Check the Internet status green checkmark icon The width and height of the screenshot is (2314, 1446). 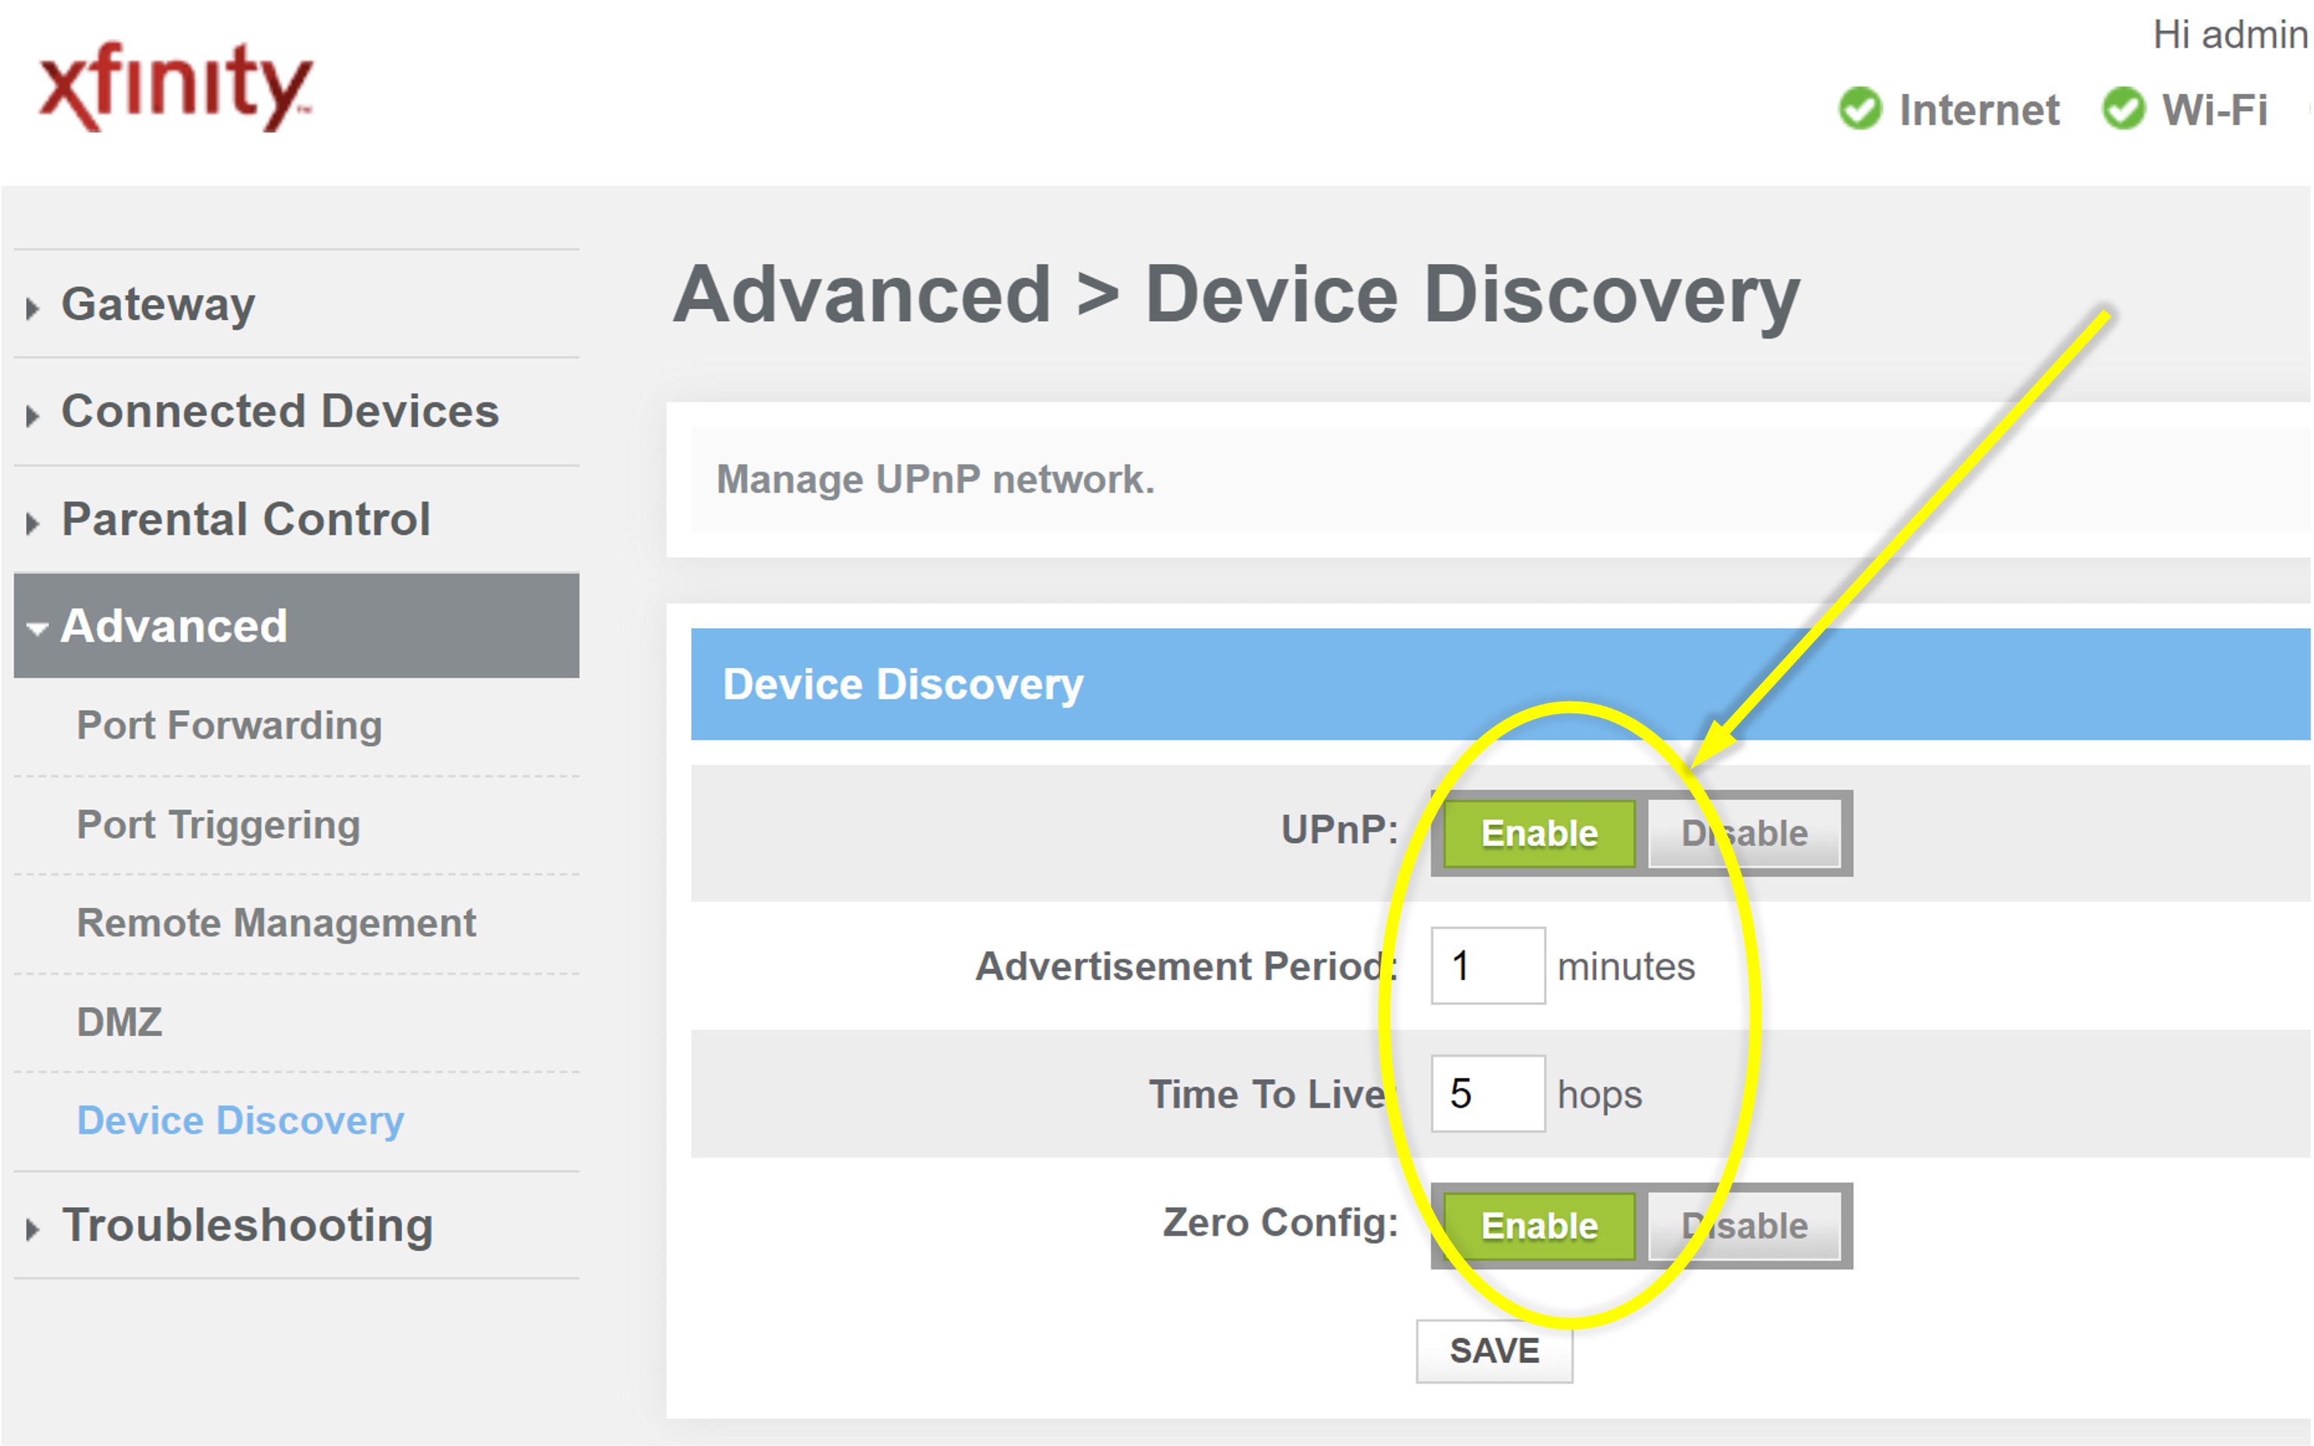click(x=1861, y=108)
